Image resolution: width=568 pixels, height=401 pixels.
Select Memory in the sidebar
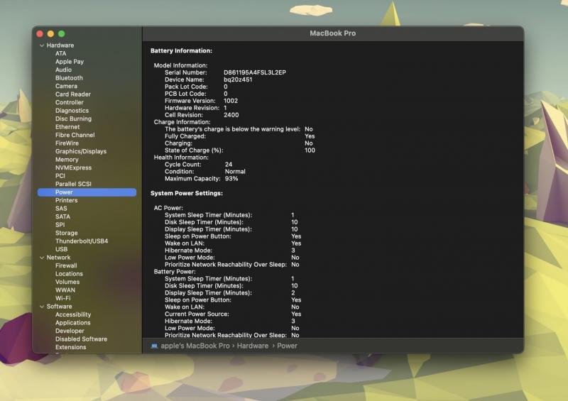coord(67,160)
